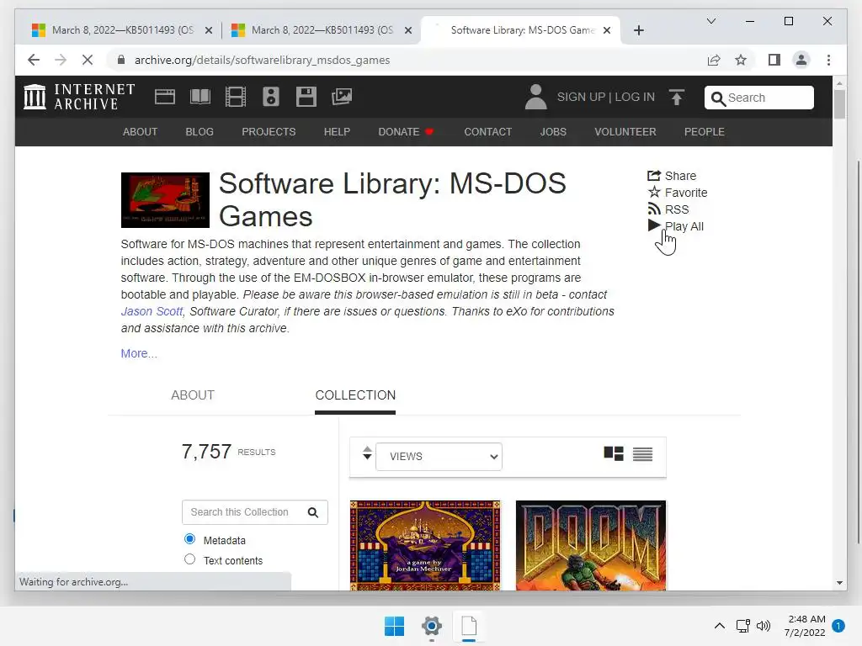This screenshot has height=646, width=862.
Task: Switch to the COLLECTION tab
Action: pos(355,395)
